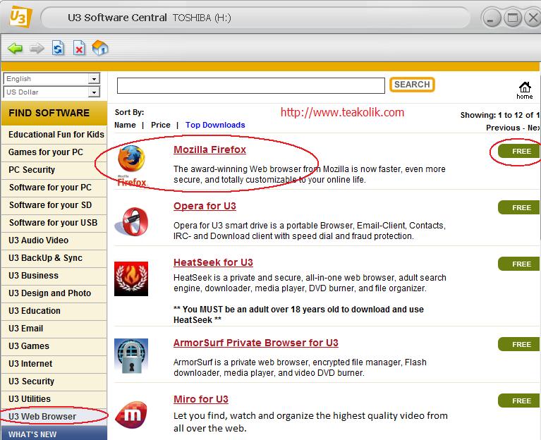Go to Previous results page

(503, 128)
